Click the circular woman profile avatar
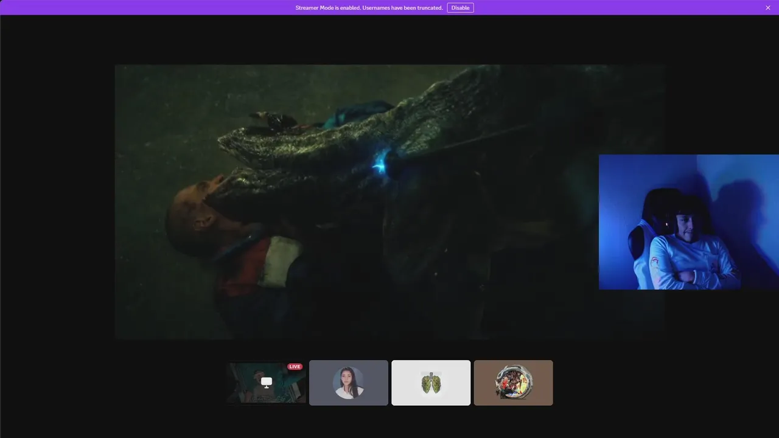 [x=349, y=383]
